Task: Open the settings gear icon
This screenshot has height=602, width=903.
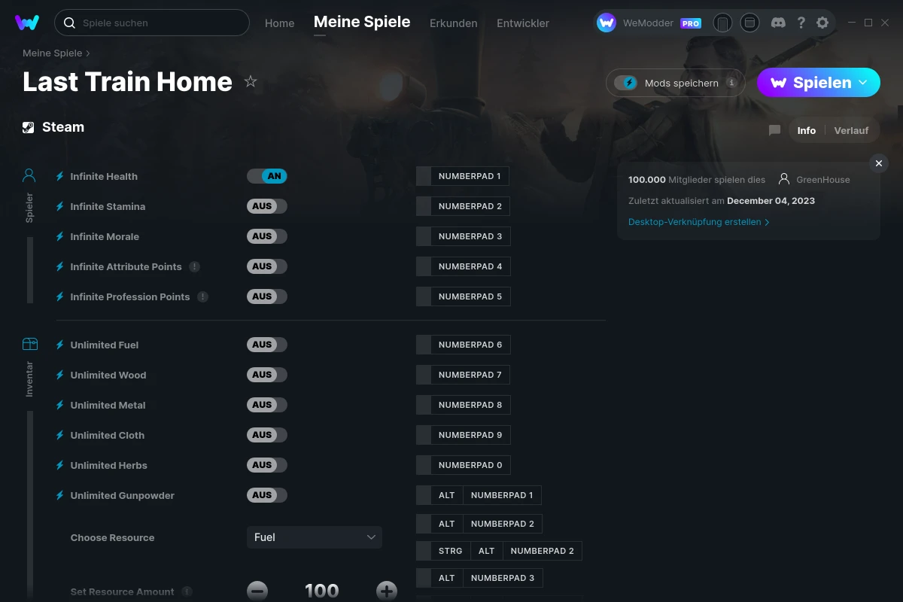Action: (x=822, y=23)
